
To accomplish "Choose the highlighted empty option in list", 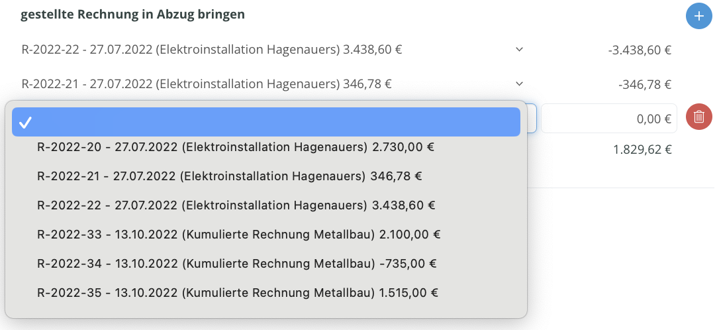I will tap(266, 122).
